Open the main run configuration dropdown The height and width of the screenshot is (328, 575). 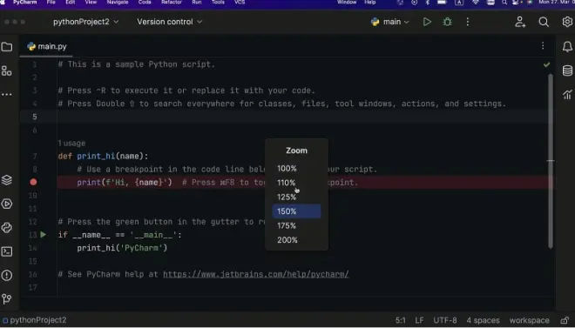(390, 22)
